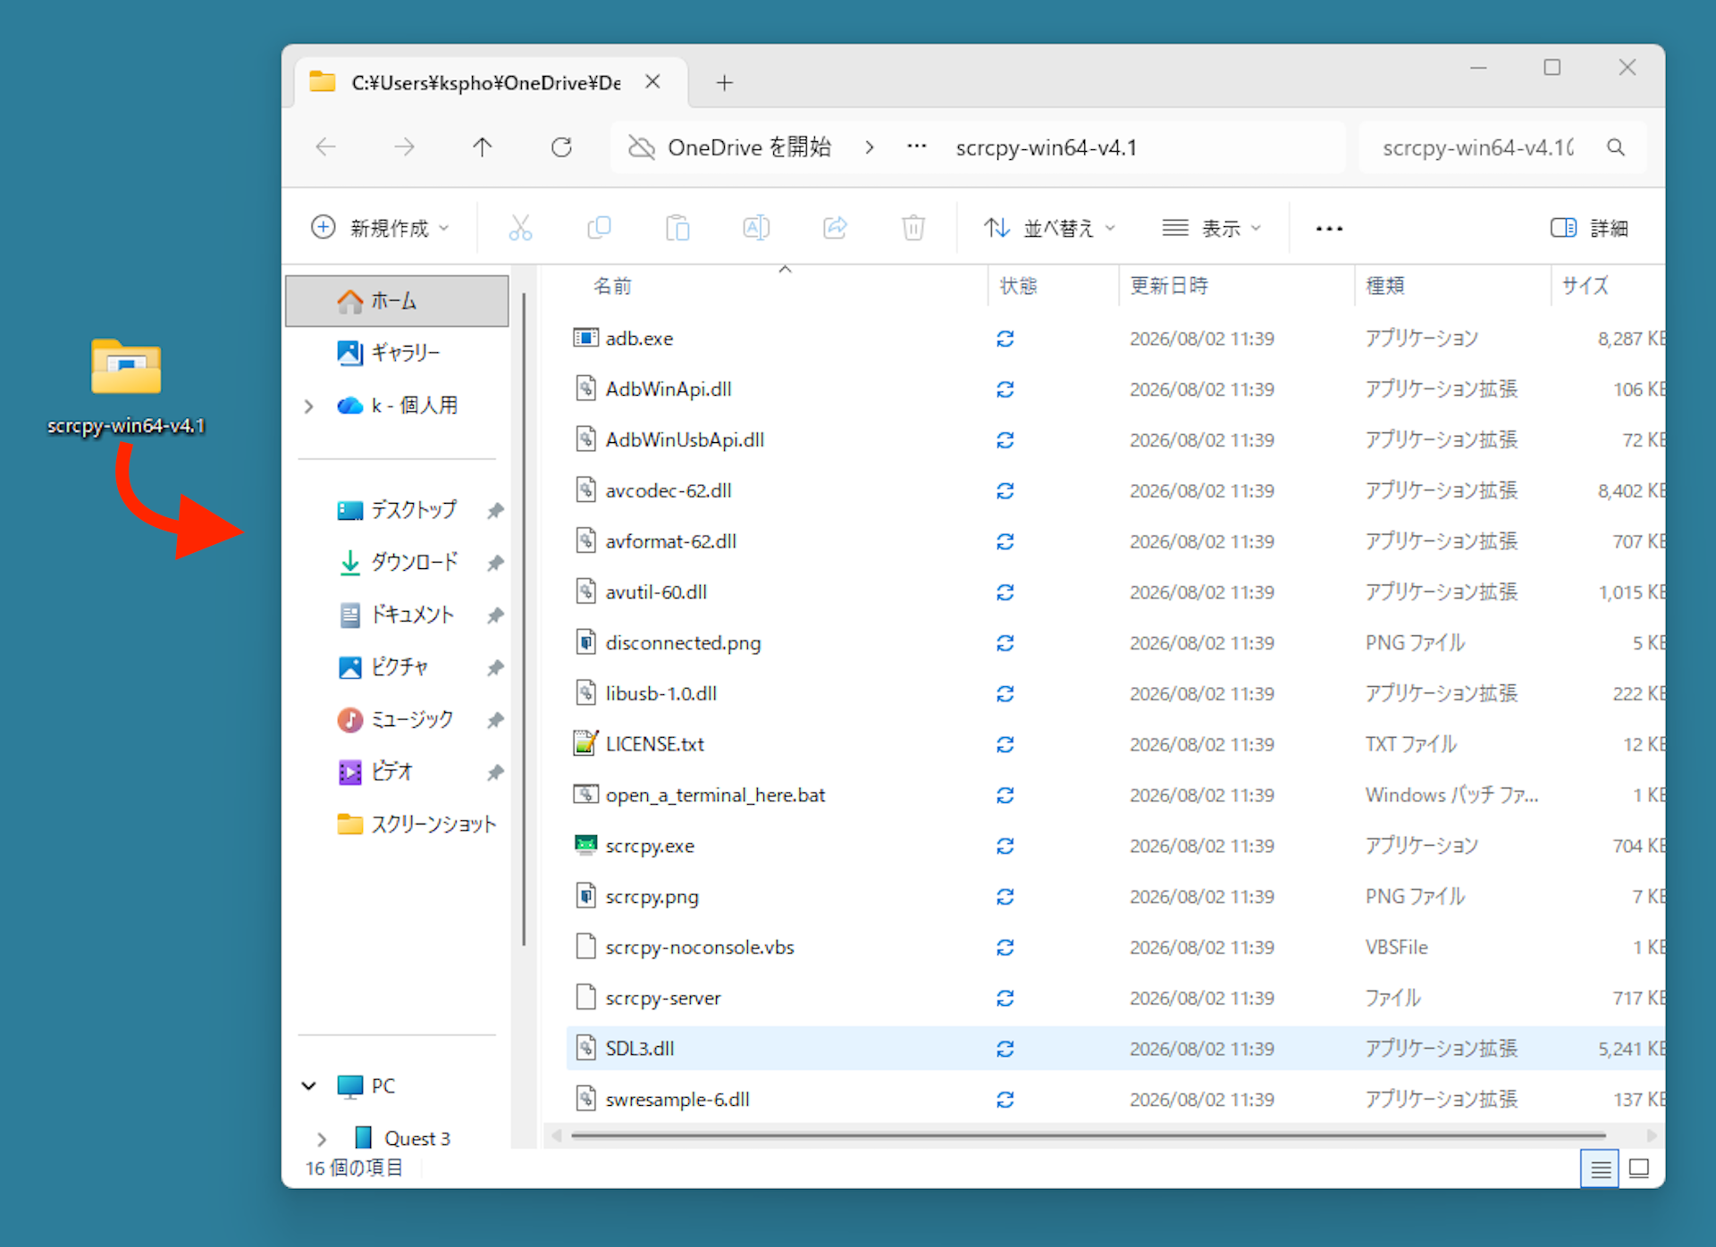Sort by 更新日時 column header
Image resolution: width=1716 pixels, height=1247 pixels.
click(x=1169, y=286)
